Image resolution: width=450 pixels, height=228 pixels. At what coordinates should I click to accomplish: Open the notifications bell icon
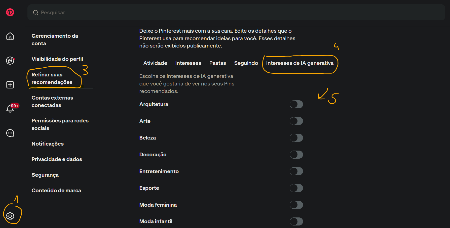click(x=10, y=109)
